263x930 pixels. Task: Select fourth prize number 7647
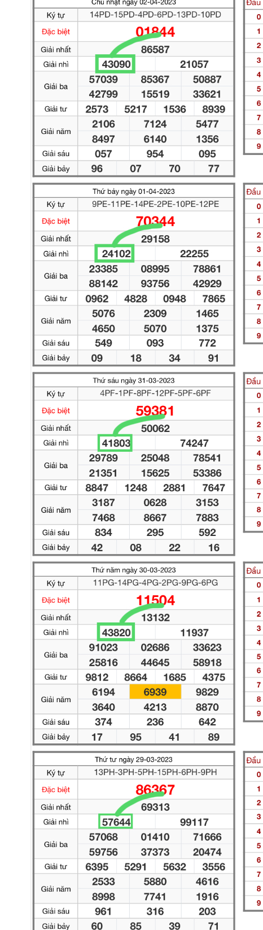click(x=214, y=488)
